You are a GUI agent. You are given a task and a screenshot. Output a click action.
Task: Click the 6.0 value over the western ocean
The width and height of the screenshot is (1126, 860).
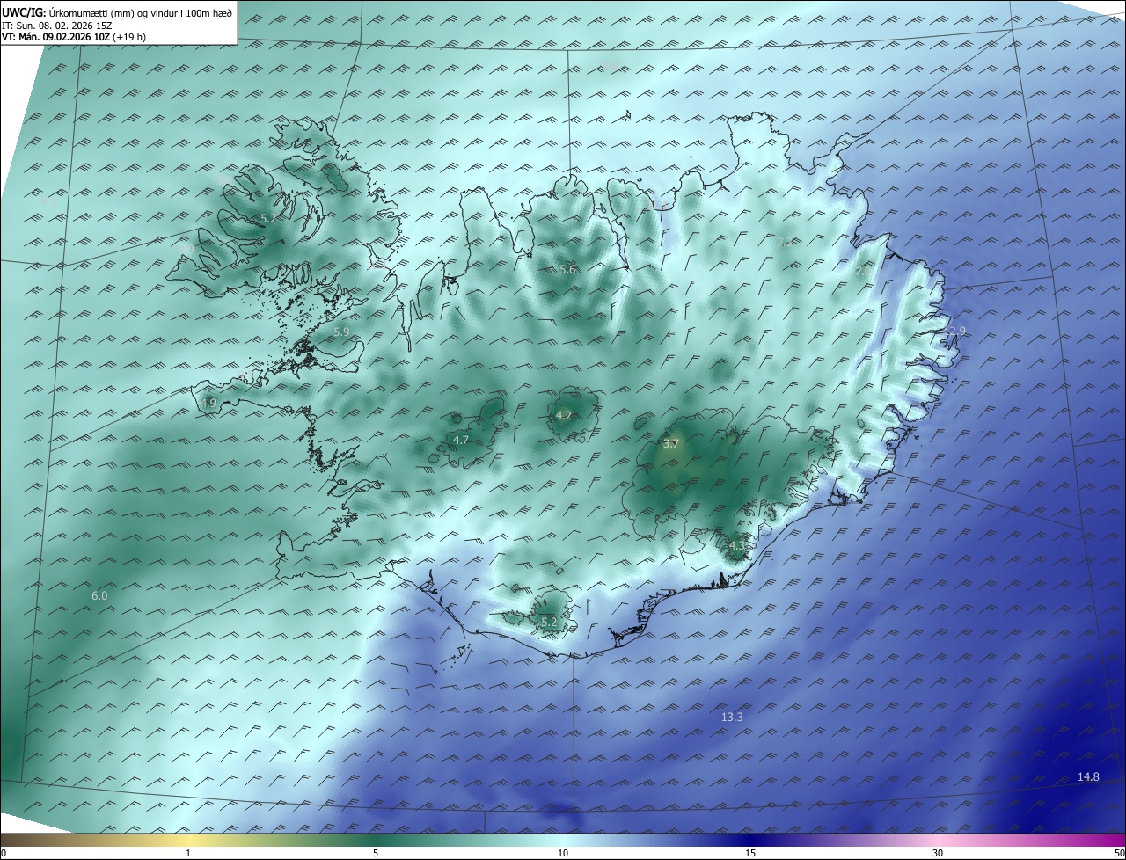[99, 596]
